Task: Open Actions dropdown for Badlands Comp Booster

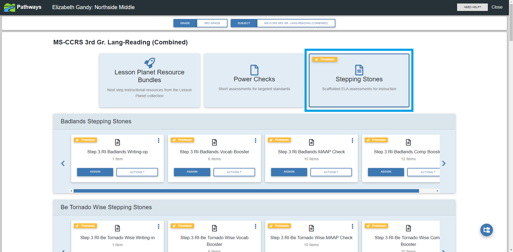Action: click(x=424, y=172)
